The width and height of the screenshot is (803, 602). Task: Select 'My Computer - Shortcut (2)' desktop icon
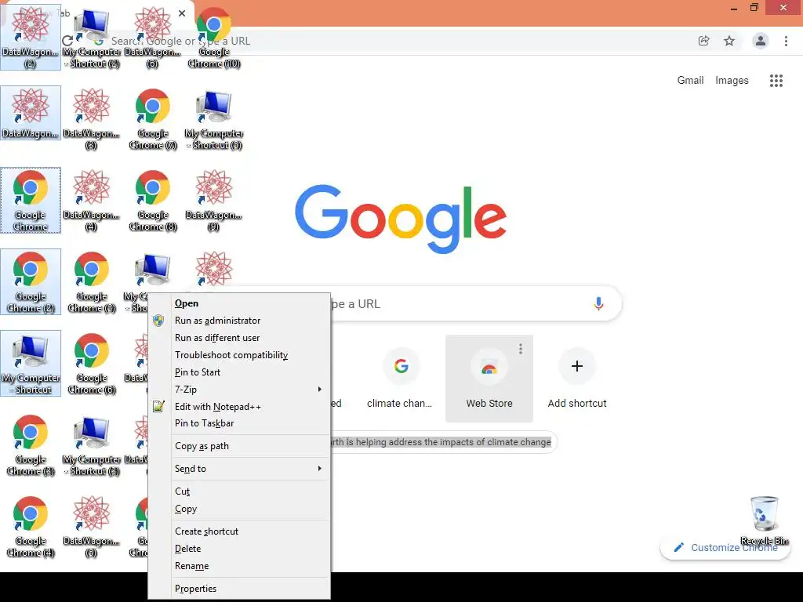tap(92, 38)
